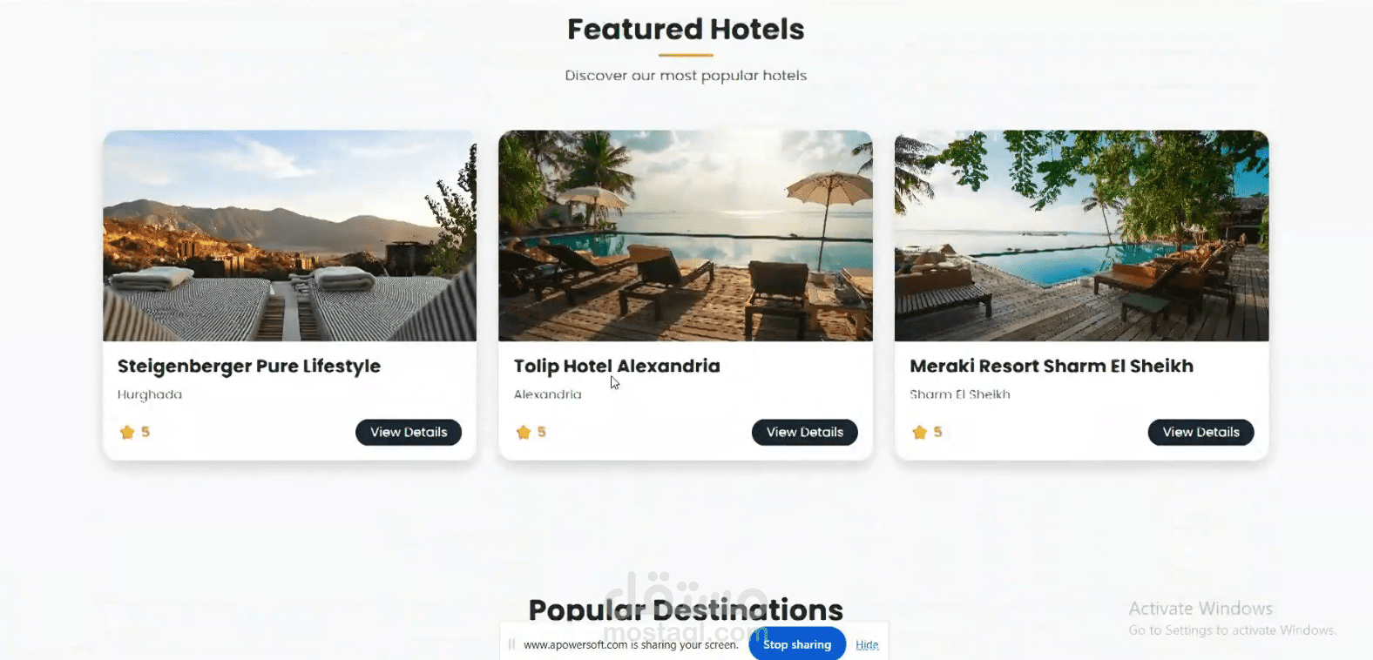Viewport: 1373px width, 660px height.
Task: Open View Details for Meraki Resort
Action: (1201, 432)
